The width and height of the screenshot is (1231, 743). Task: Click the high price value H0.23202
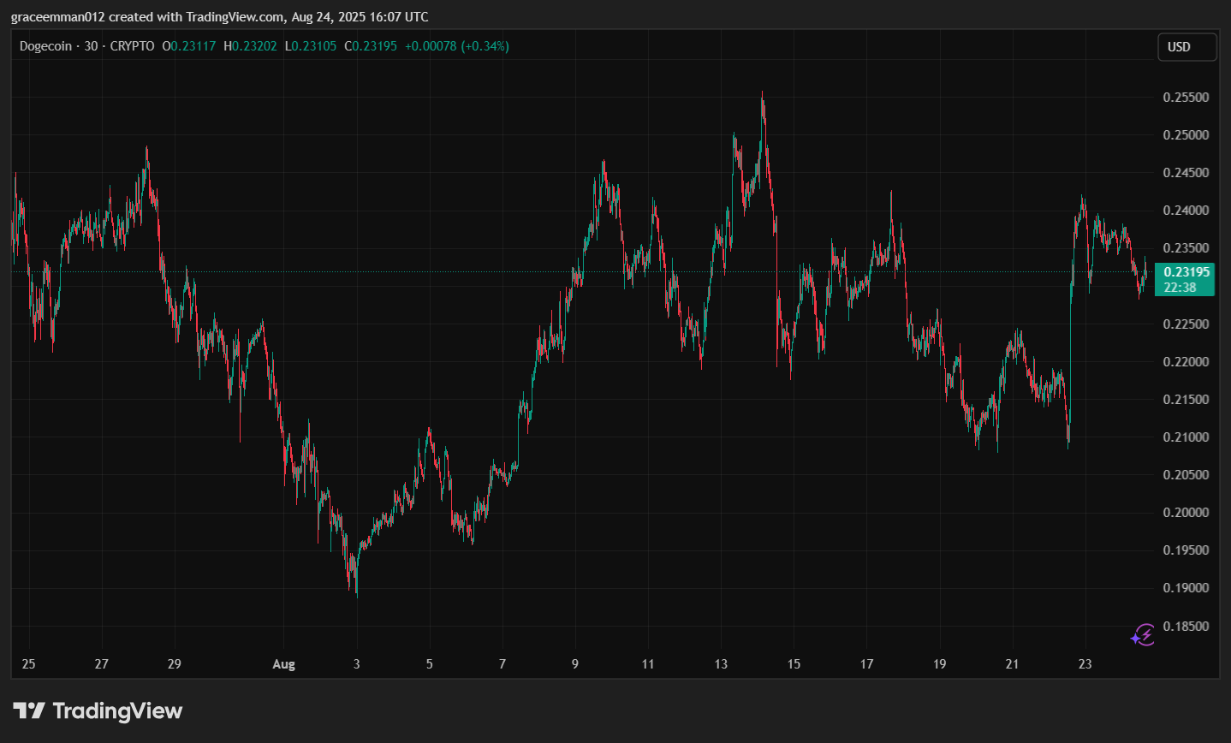tap(250, 46)
